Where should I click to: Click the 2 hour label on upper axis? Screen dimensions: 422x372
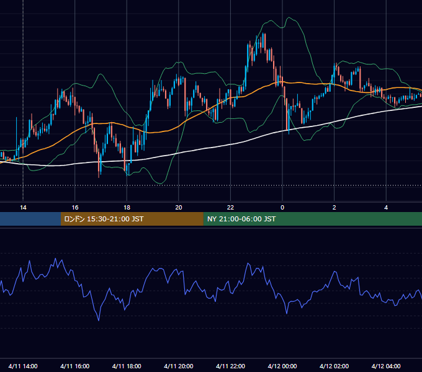coord(334,208)
